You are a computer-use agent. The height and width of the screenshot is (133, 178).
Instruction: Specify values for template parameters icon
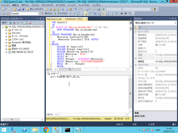tap(130, 14)
